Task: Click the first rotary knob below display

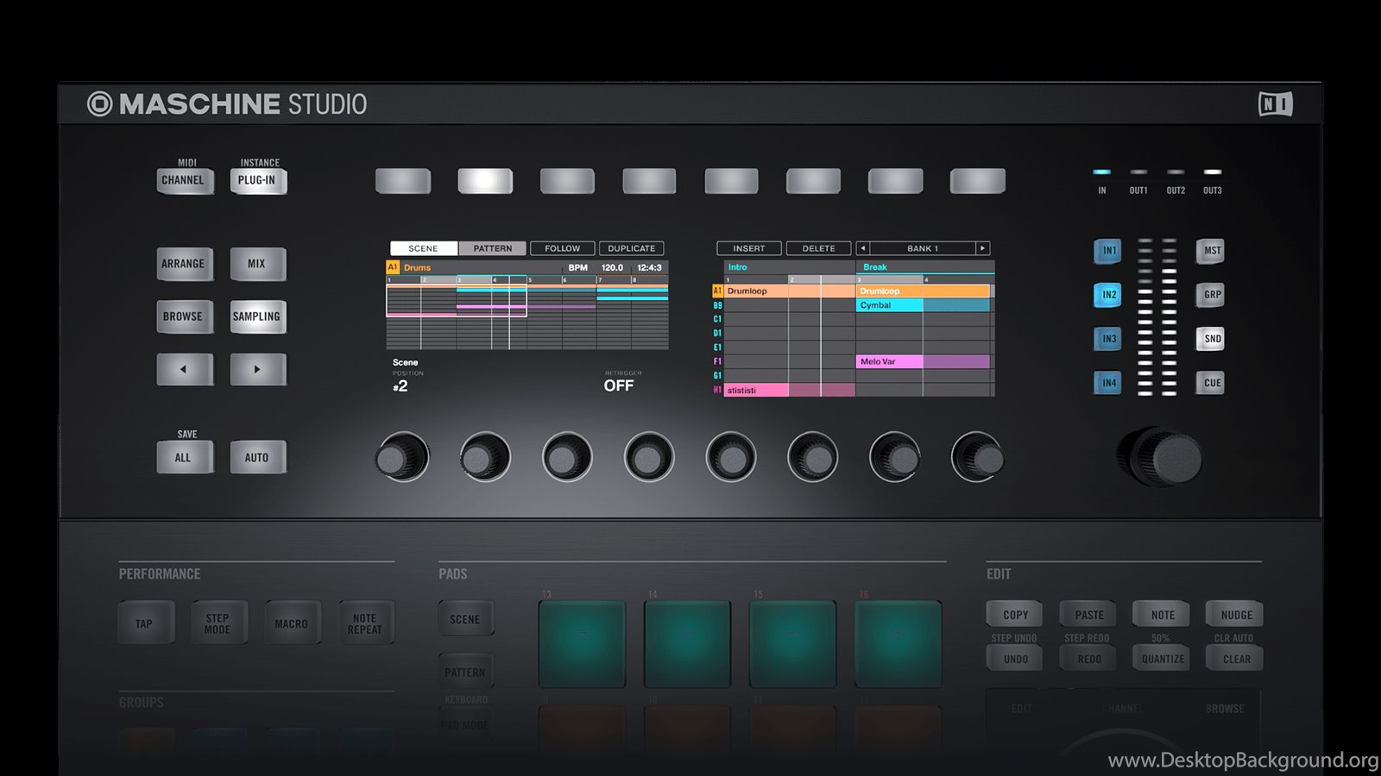Action: click(x=402, y=457)
